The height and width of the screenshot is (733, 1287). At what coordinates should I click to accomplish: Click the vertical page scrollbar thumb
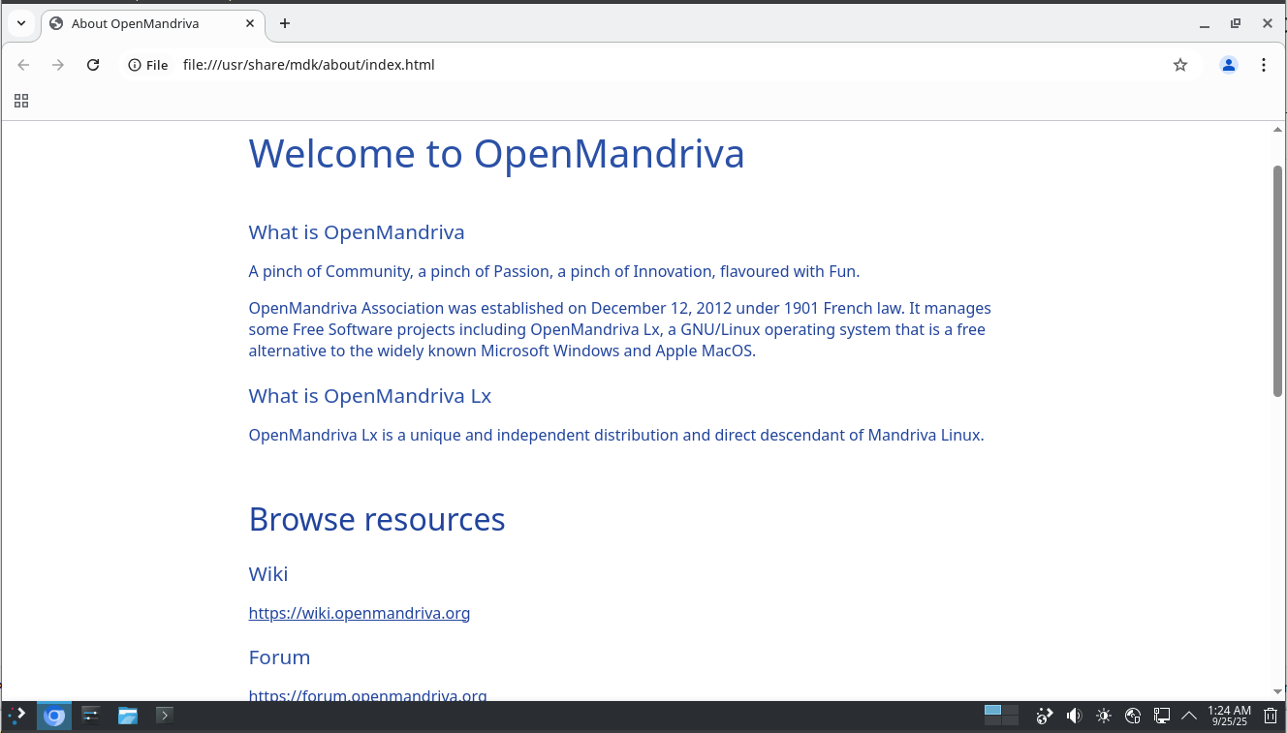click(x=1277, y=281)
